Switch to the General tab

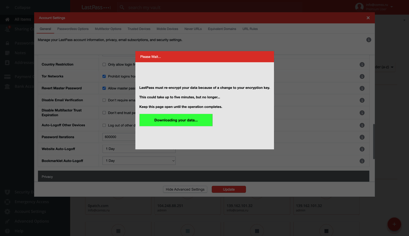coord(45,29)
